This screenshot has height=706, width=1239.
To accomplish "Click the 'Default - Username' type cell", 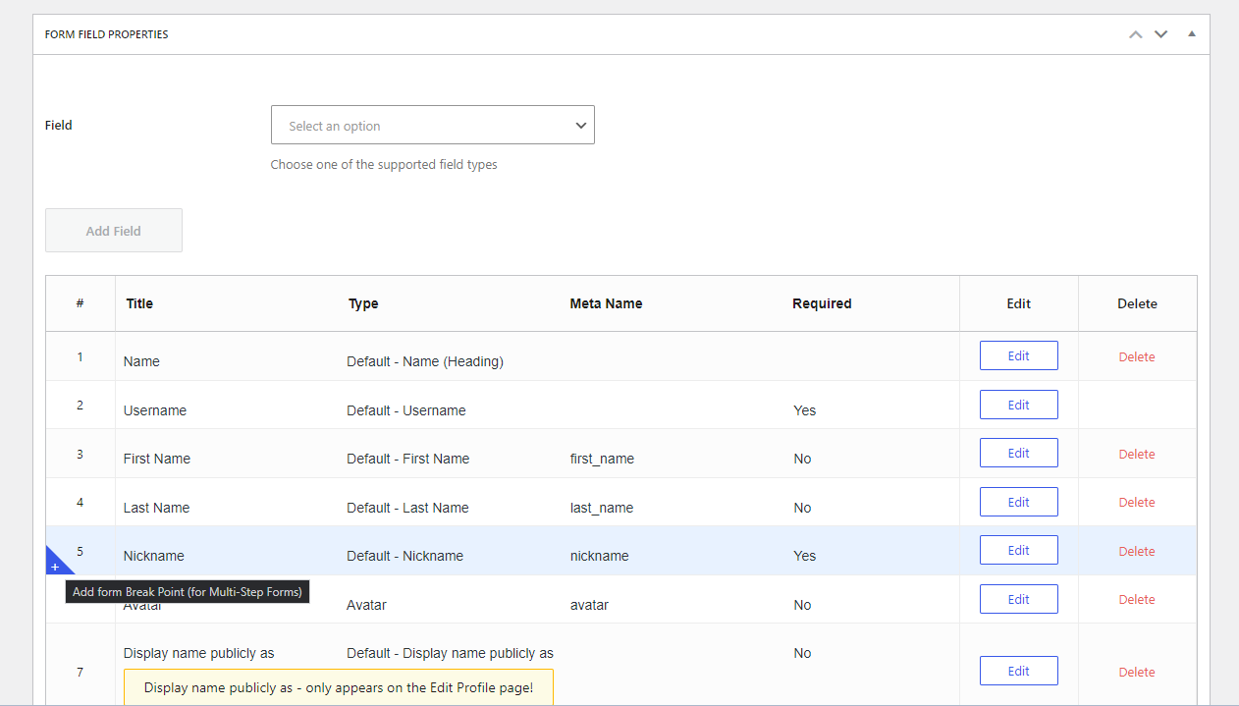I will tap(406, 410).
